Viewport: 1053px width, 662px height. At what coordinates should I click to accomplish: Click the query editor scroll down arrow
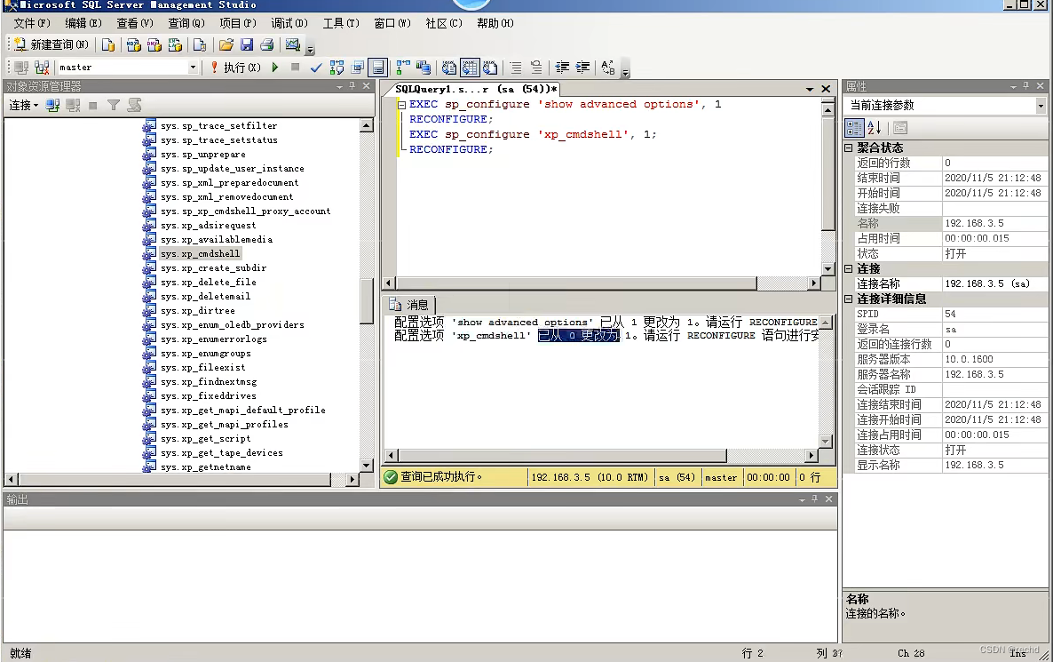pyautogui.click(x=828, y=269)
